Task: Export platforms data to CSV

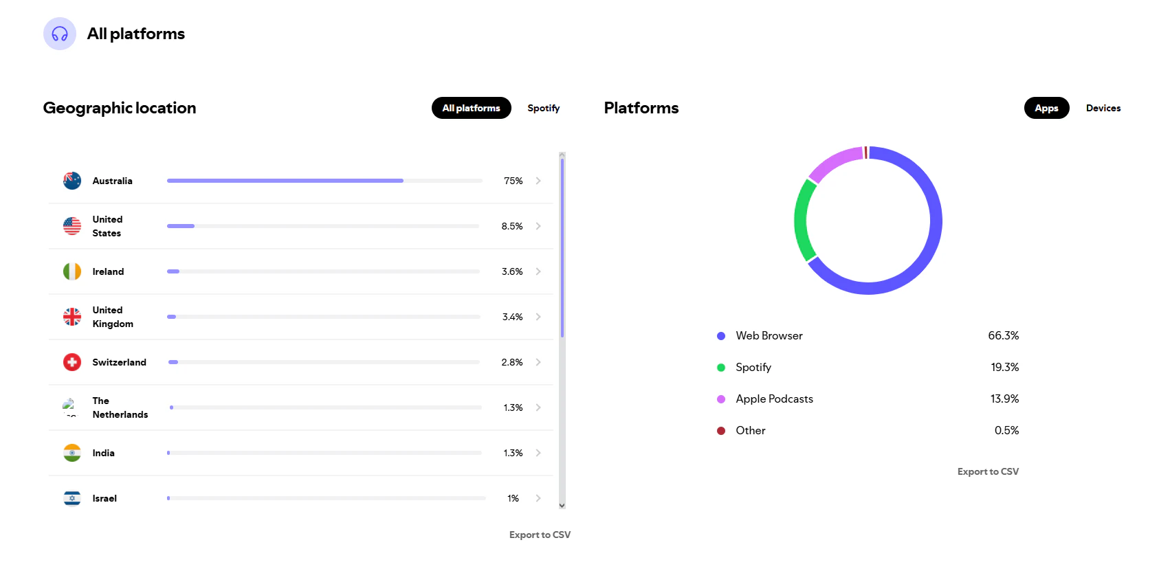Action: [x=988, y=471]
